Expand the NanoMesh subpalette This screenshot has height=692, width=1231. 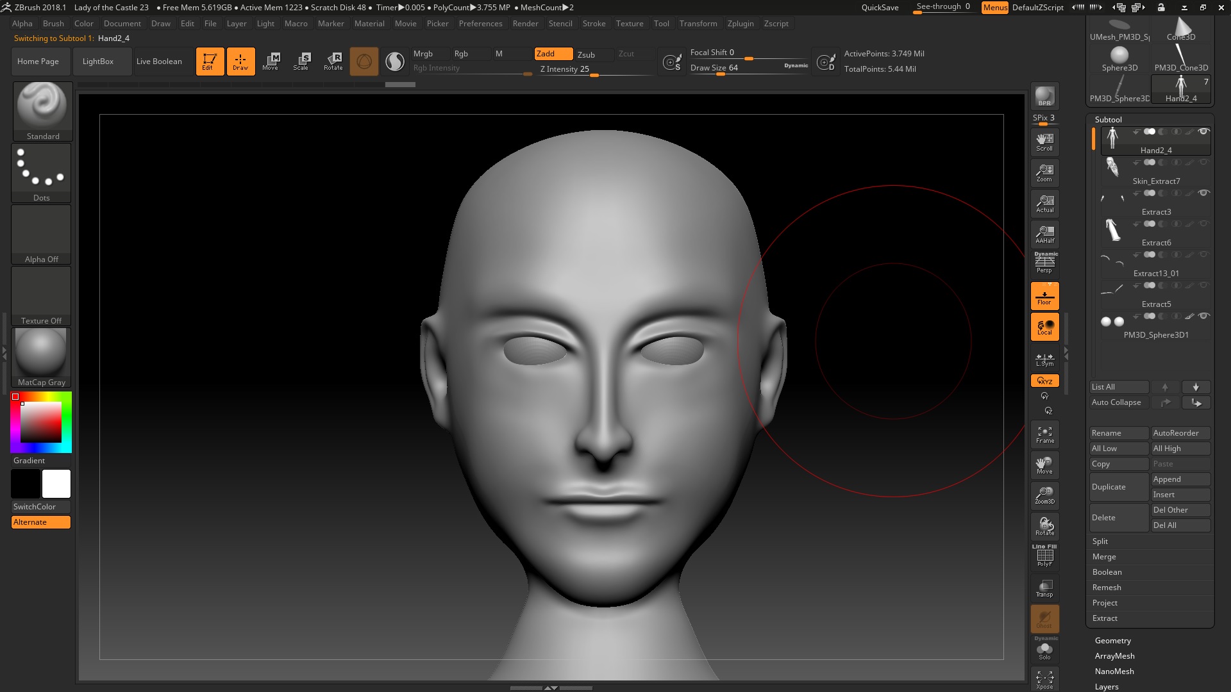pos(1114,671)
